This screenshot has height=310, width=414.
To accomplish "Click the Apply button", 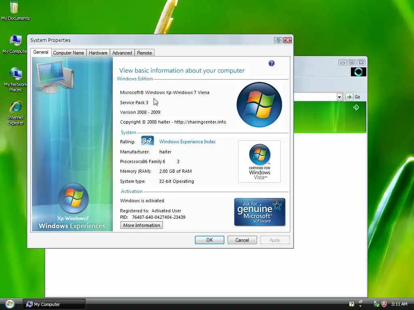I will coord(275,240).
